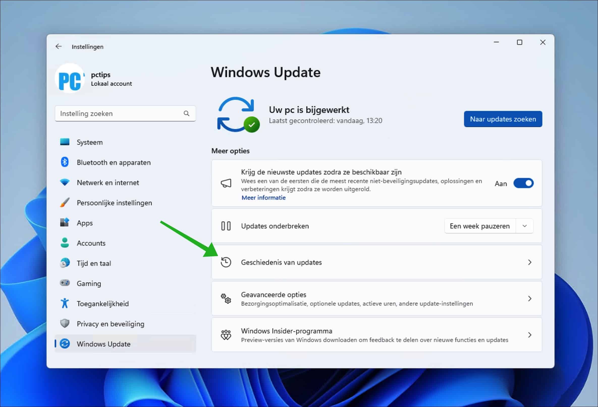Image resolution: width=598 pixels, height=407 pixels.
Task: Click the Windows Update sidebar icon
Action: tap(65, 344)
